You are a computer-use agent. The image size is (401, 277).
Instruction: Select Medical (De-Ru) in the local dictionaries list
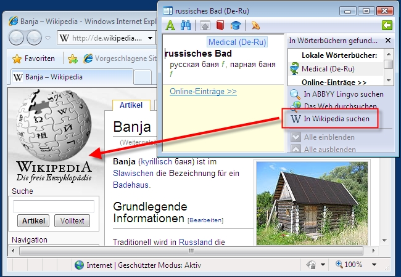coord(336,69)
